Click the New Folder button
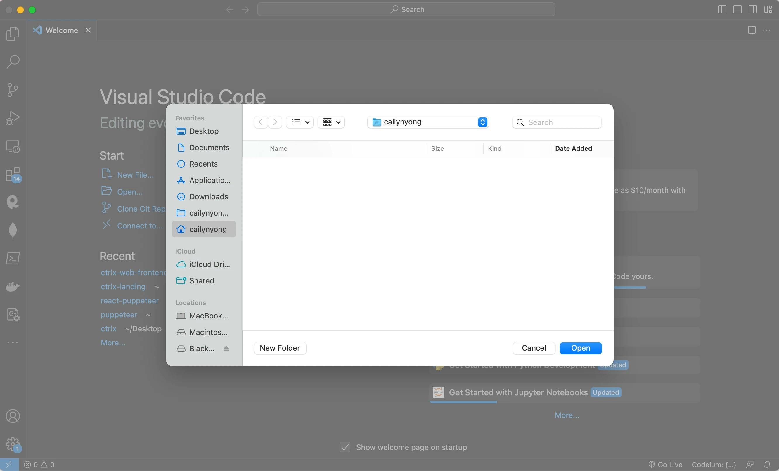 click(x=280, y=348)
